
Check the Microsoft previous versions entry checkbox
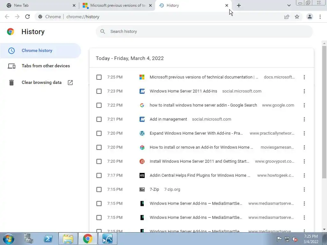(x=99, y=77)
